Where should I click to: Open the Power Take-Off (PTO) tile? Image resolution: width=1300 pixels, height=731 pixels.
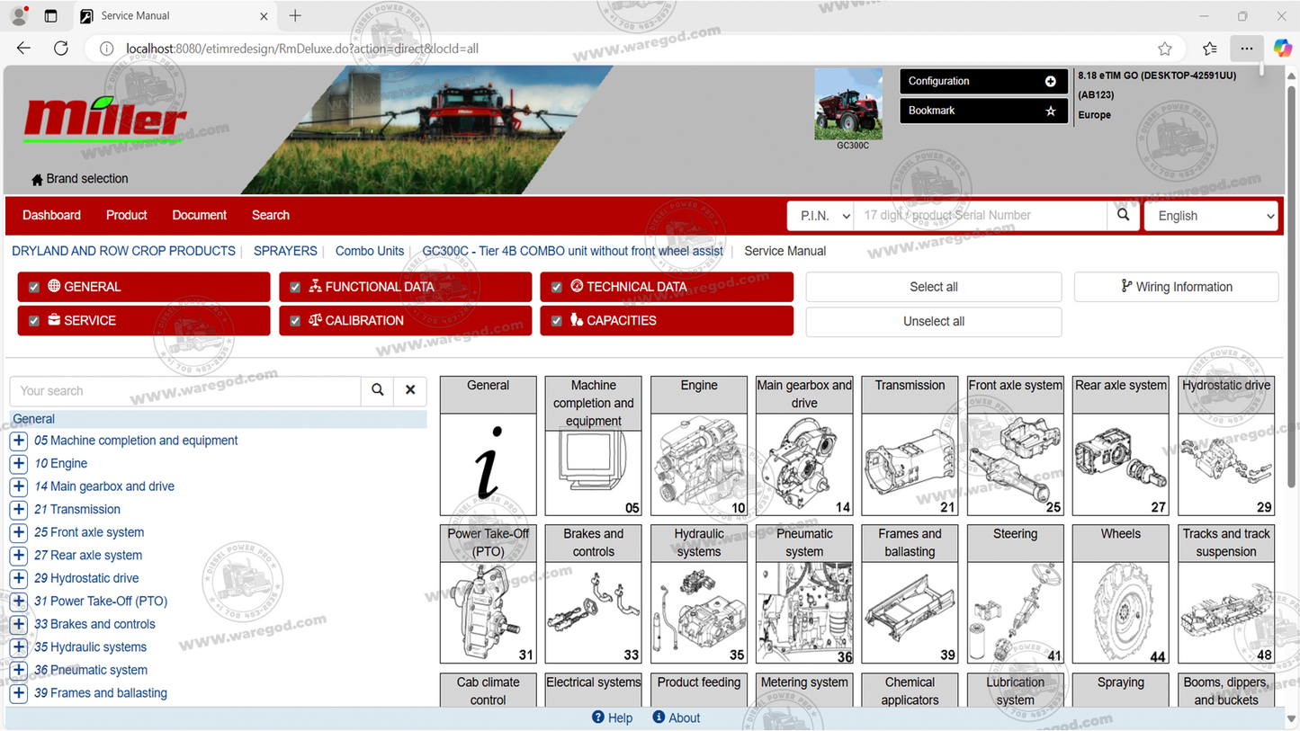coord(488,594)
